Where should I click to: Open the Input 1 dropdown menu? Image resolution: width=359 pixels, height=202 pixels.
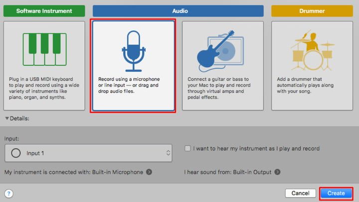(88, 153)
